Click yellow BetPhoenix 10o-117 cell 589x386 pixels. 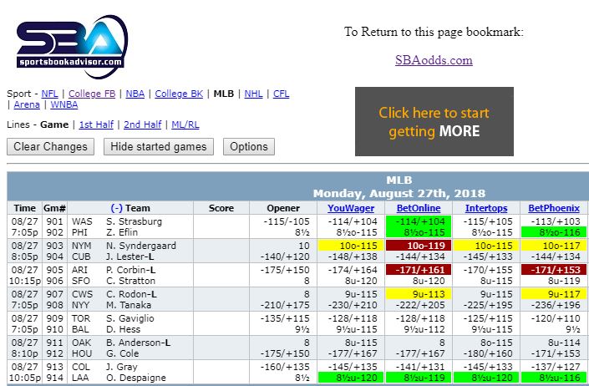[x=554, y=246]
